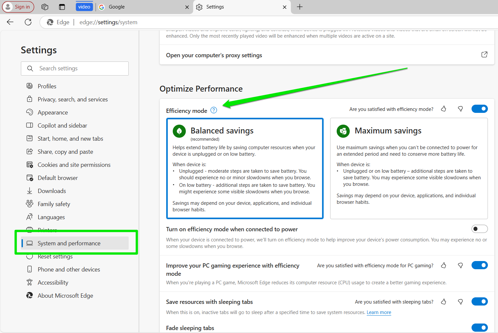
Task: Click the Sign in profile button
Action: [18, 7]
